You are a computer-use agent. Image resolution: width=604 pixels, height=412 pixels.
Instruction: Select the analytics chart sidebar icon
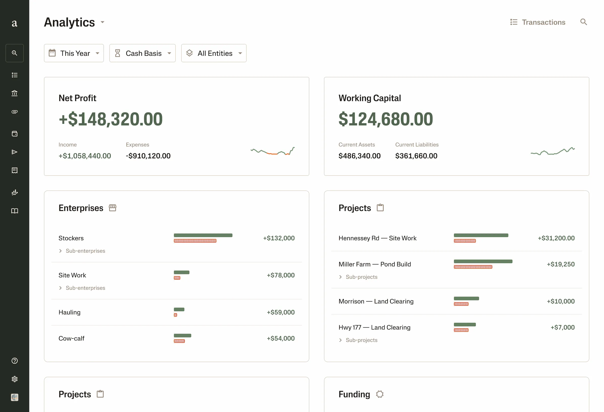click(x=14, y=192)
